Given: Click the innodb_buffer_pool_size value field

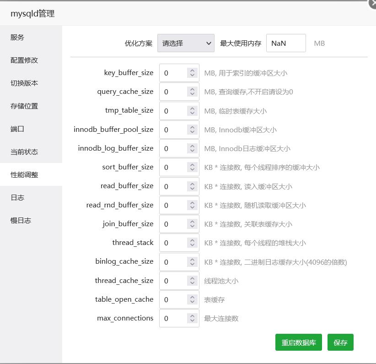Looking at the screenshot, I should [179, 130].
